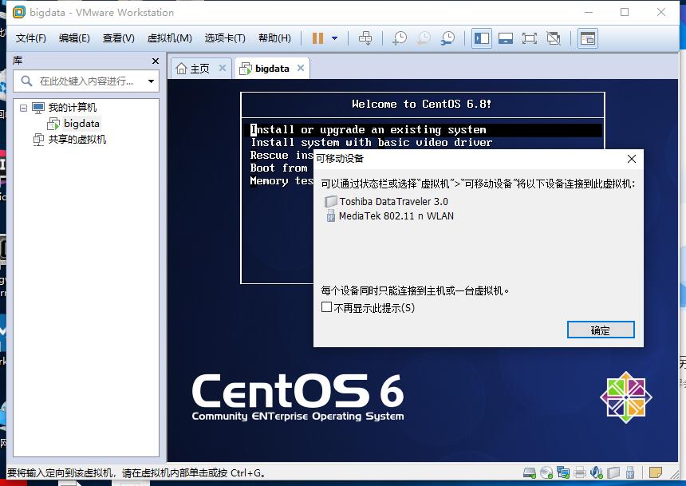Close the 库 library panel

(156, 61)
